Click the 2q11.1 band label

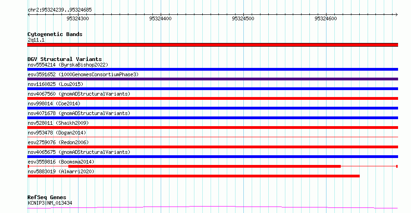coord(36,40)
